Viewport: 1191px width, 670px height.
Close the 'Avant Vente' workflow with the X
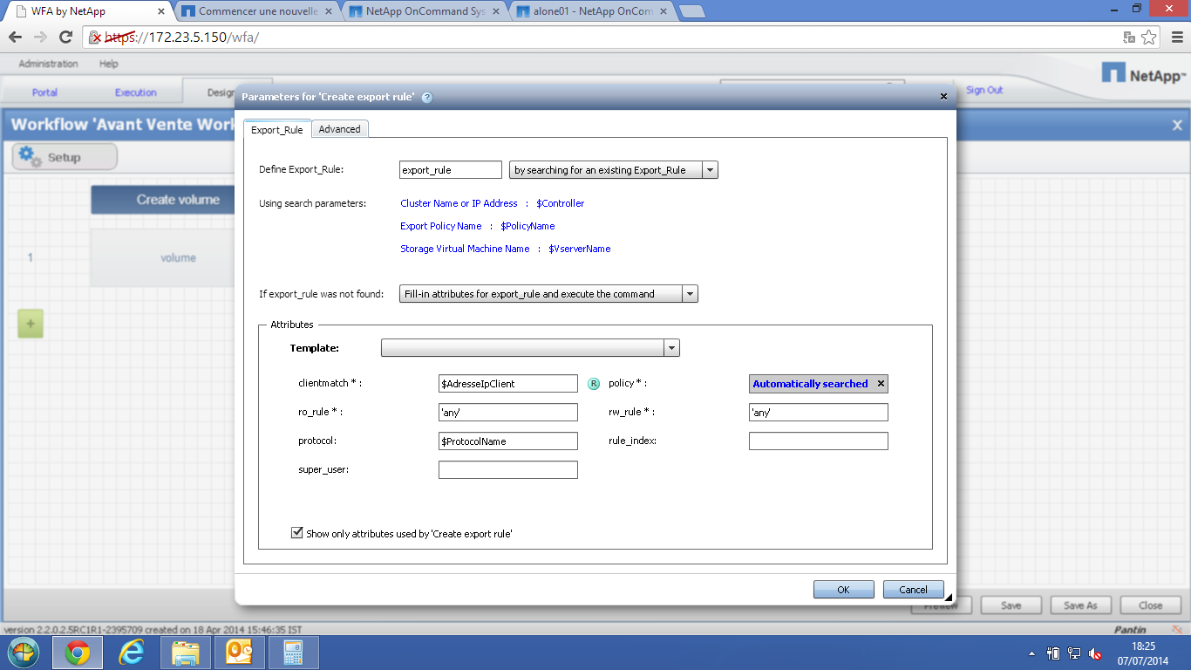tap(1177, 126)
